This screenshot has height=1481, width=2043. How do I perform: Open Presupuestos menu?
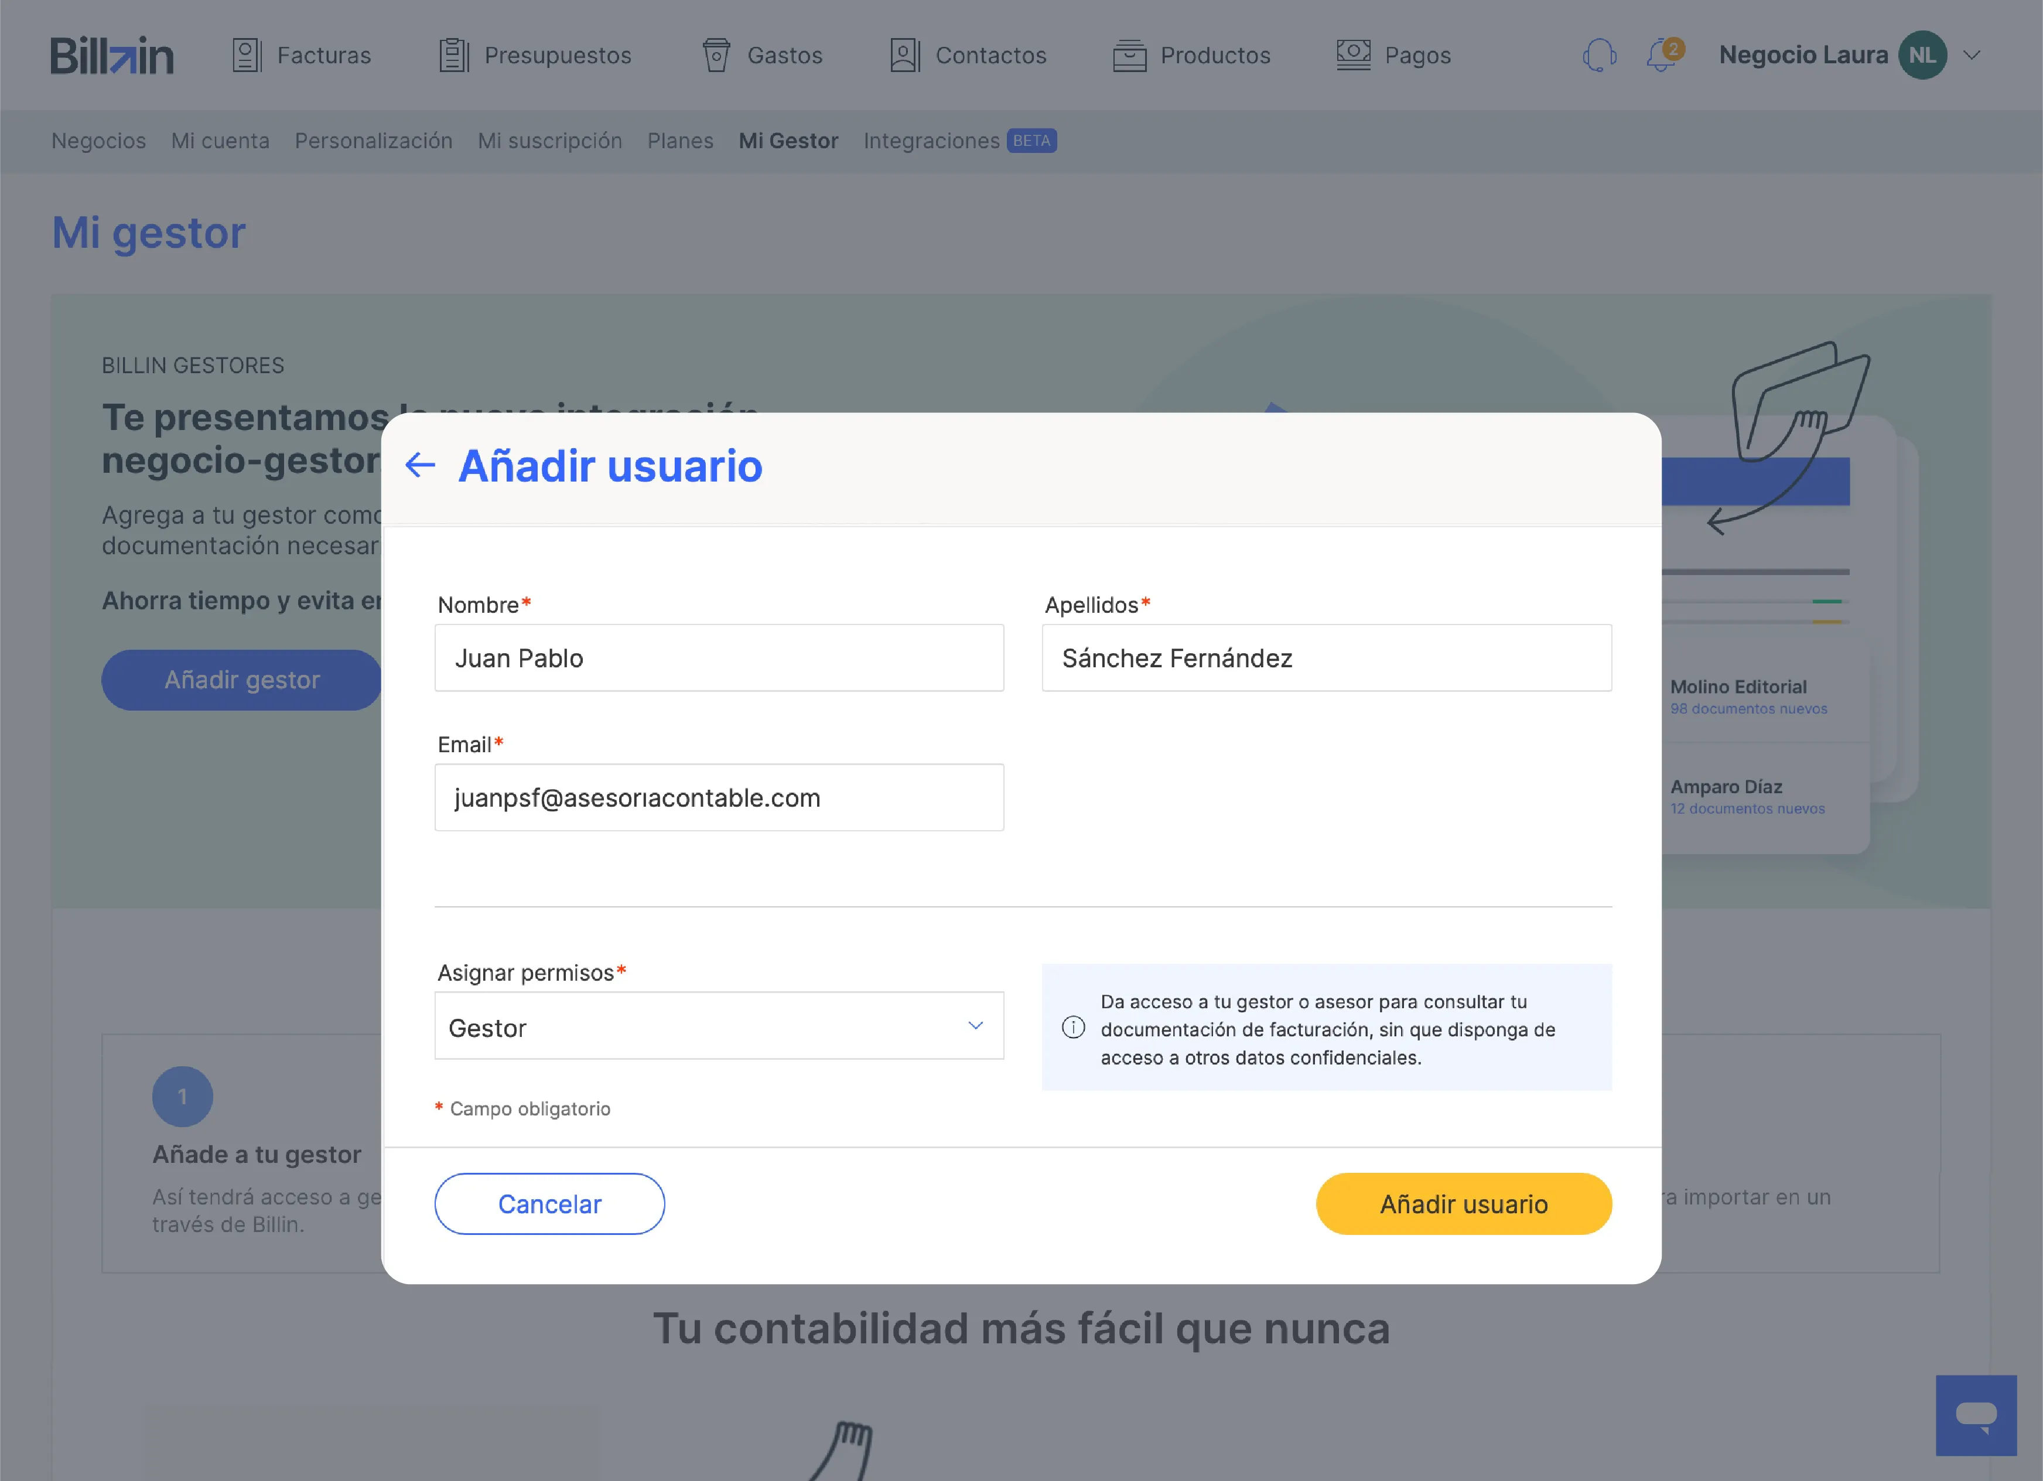tap(535, 55)
